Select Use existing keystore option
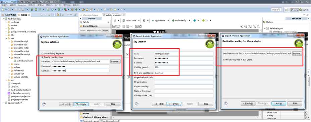The height and width of the screenshot is (122, 311). point(53,53)
